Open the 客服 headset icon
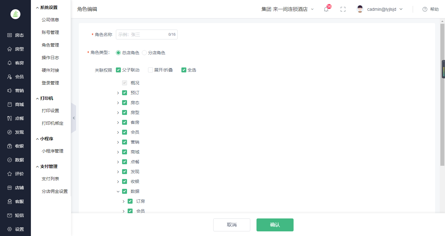This screenshot has width=445, height=236. (x=10, y=201)
